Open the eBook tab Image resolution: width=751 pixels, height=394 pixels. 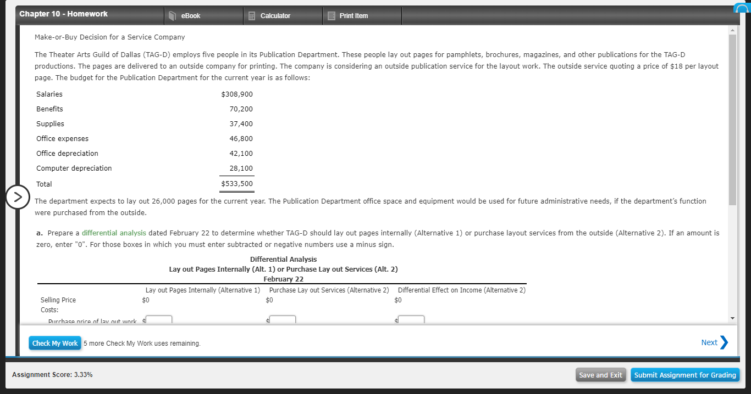(203, 16)
